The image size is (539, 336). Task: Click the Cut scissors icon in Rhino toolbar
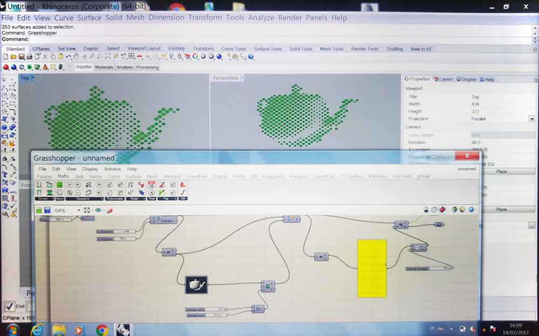(45, 57)
